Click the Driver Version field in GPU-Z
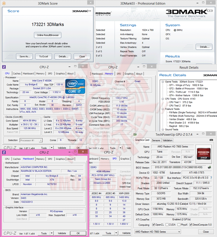This screenshot has height=237, width=217. (181, 204)
